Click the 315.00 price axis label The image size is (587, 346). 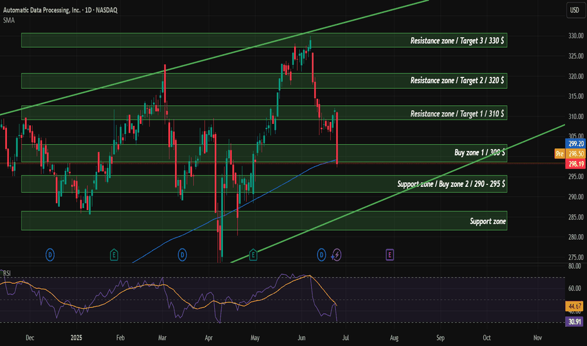(x=576, y=96)
